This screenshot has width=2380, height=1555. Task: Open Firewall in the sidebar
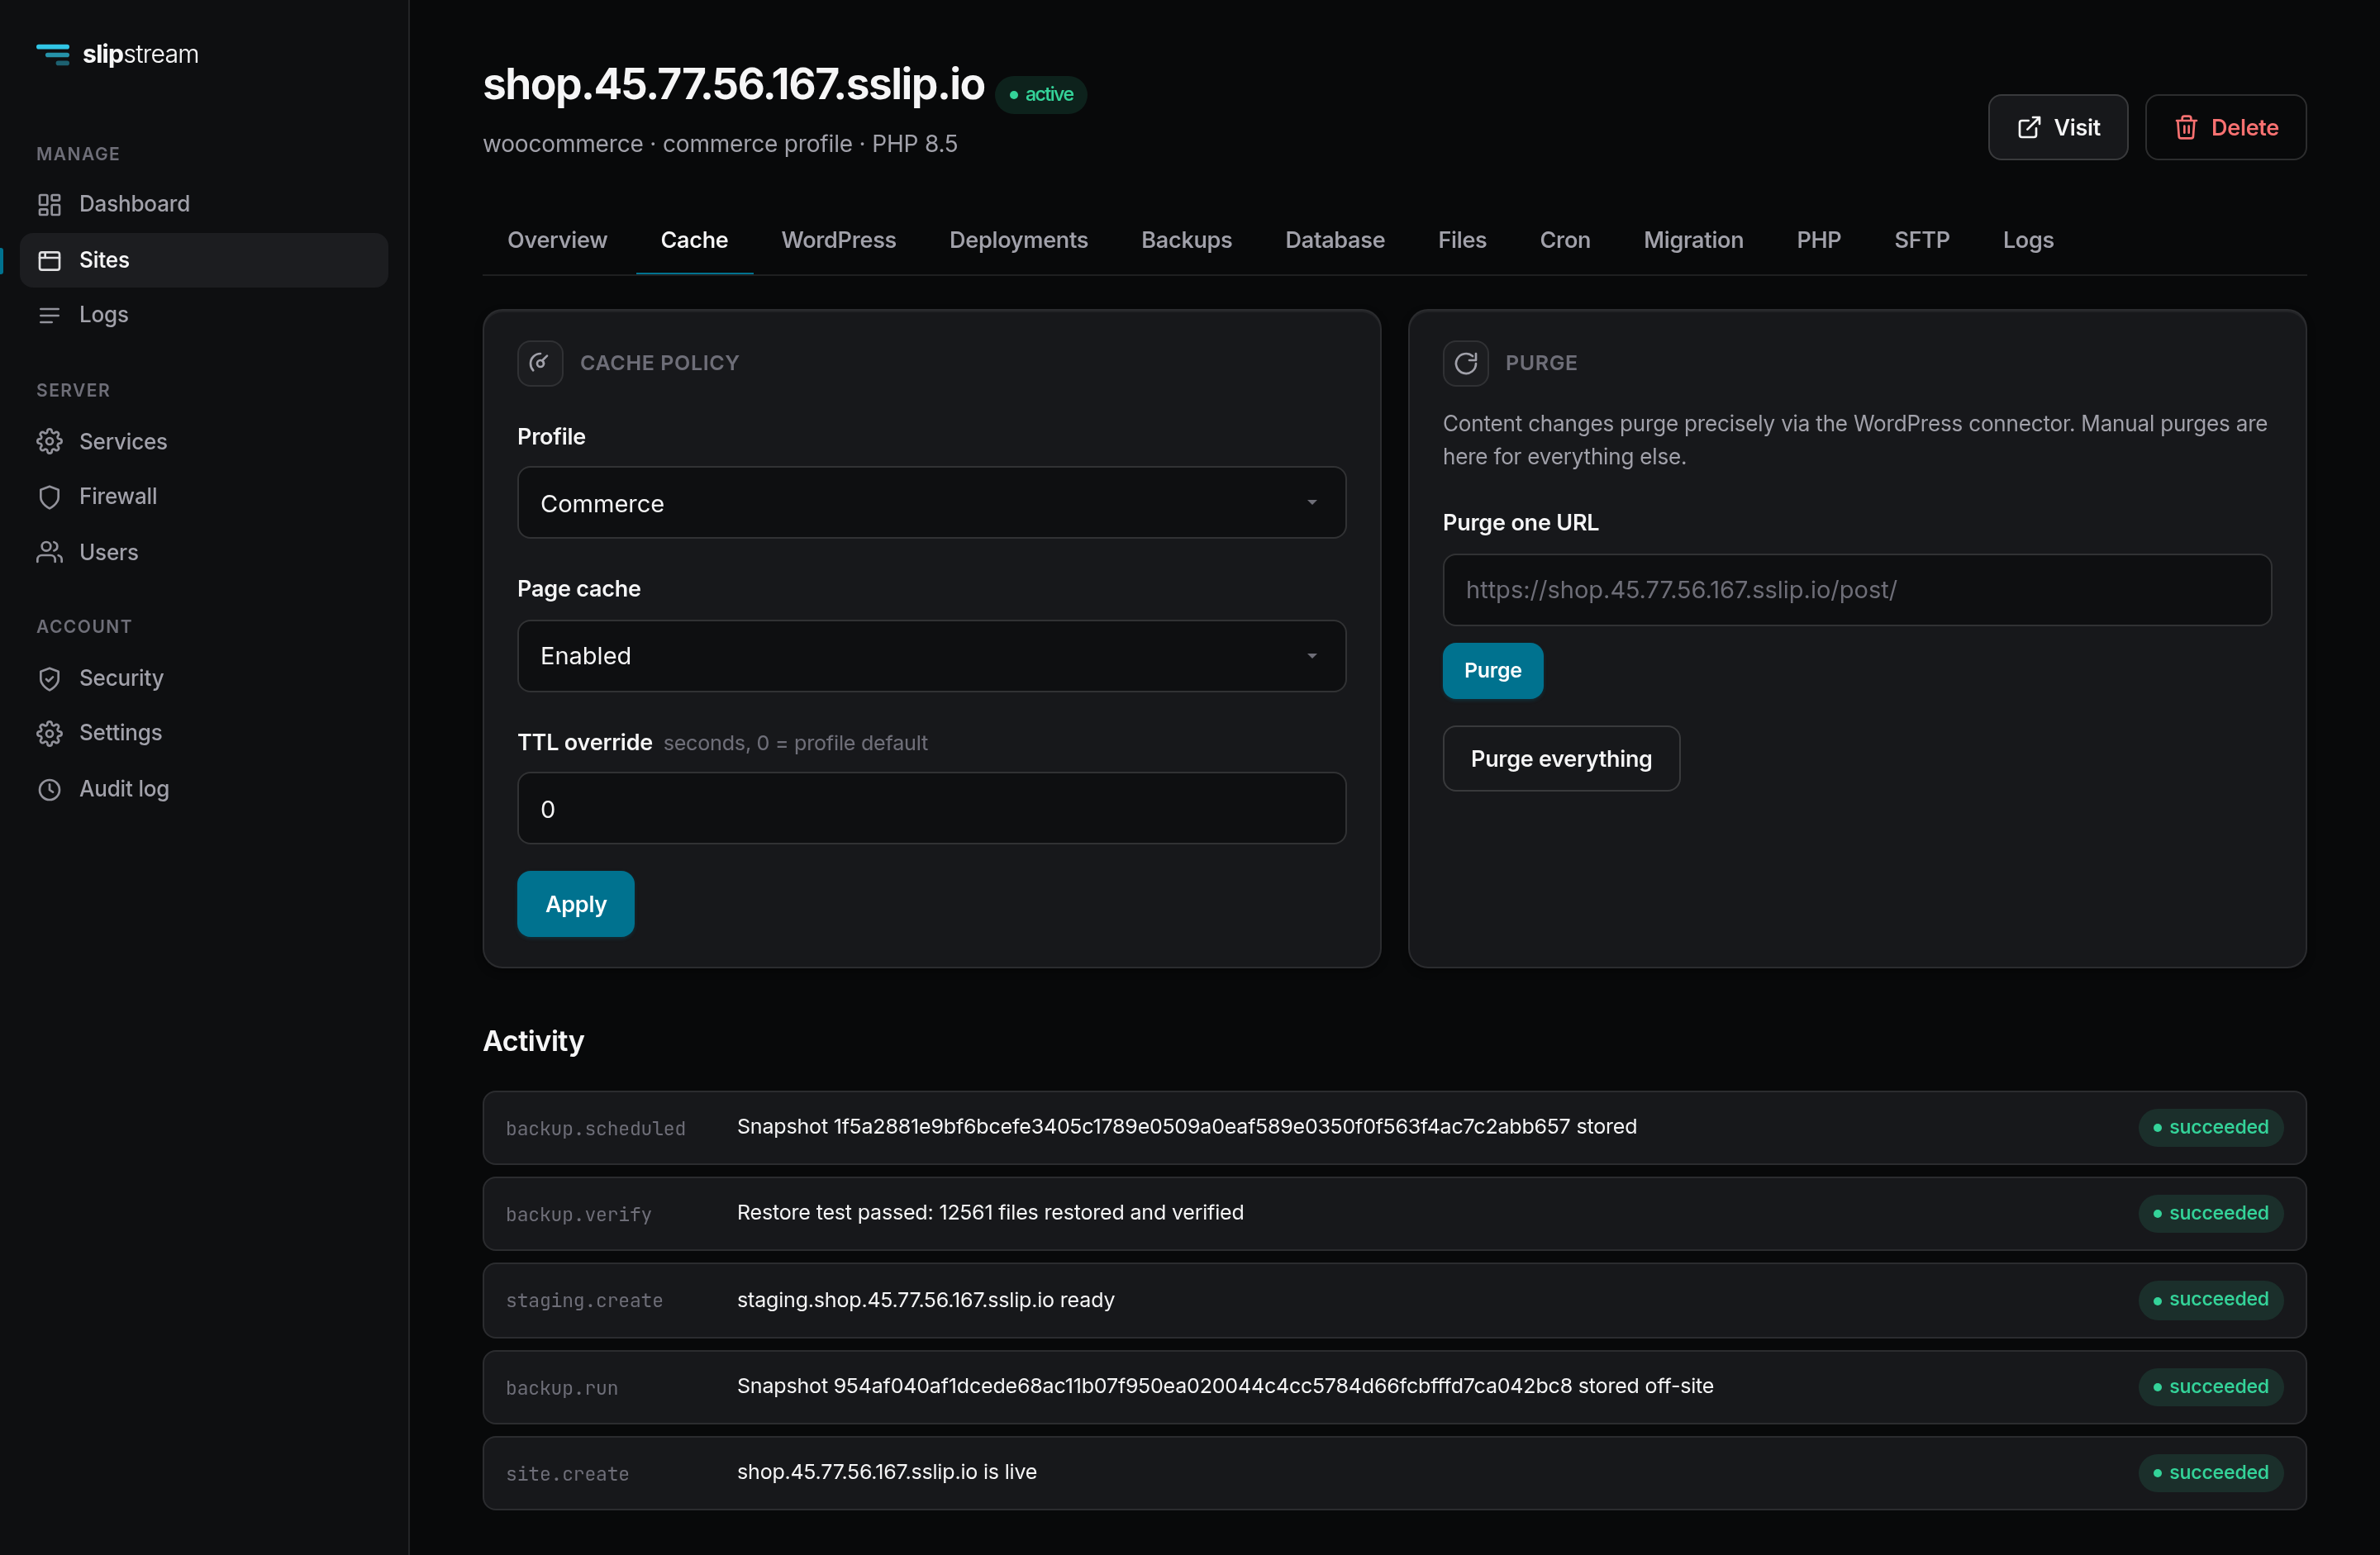click(204, 497)
